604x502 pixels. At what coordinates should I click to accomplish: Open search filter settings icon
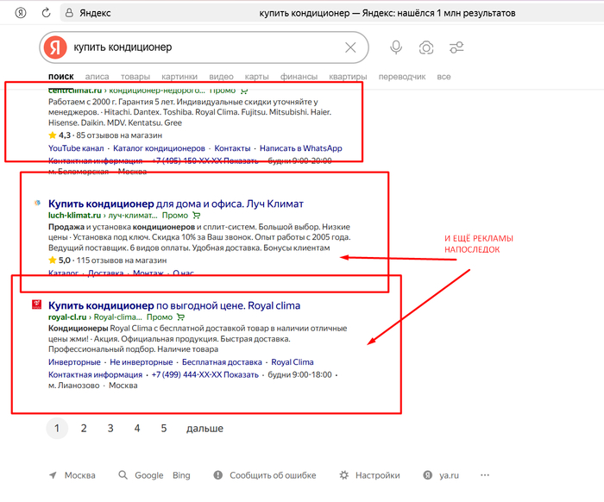456,47
